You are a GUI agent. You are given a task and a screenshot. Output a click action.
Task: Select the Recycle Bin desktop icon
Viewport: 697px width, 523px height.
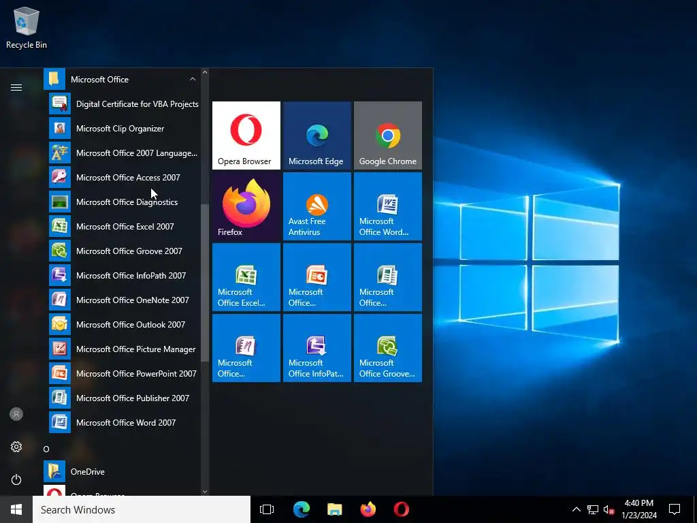pyautogui.click(x=27, y=27)
